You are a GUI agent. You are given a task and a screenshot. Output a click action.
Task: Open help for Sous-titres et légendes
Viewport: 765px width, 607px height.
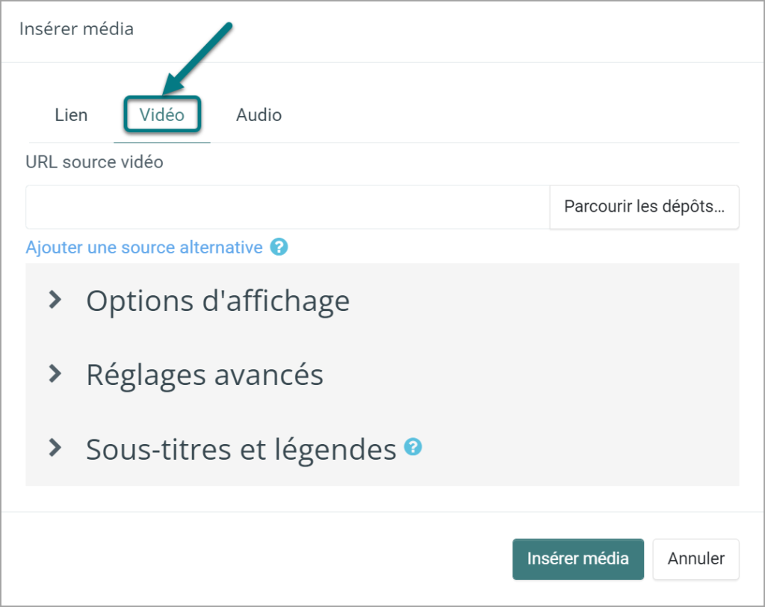412,447
